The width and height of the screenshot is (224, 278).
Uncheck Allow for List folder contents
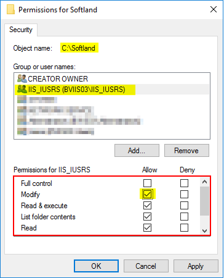pos(147,216)
